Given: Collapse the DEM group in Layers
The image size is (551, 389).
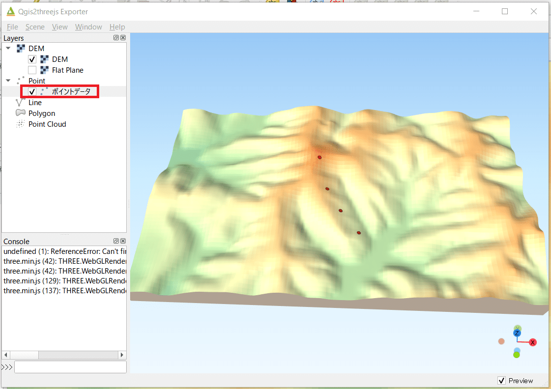Looking at the screenshot, I should point(8,48).
